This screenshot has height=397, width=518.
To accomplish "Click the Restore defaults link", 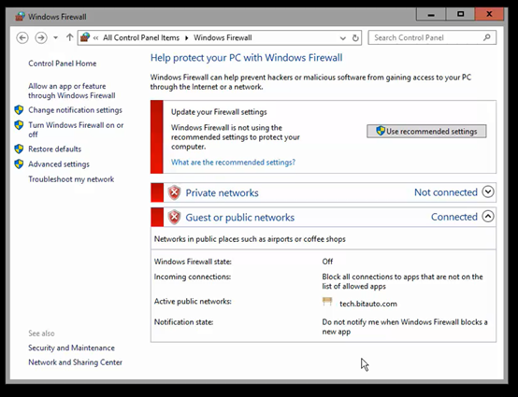I will coord(54,149).
